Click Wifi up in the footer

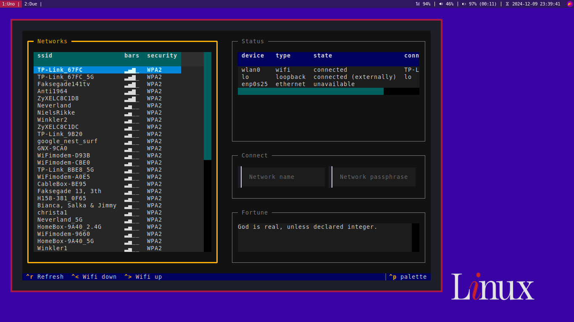[143, 277]
